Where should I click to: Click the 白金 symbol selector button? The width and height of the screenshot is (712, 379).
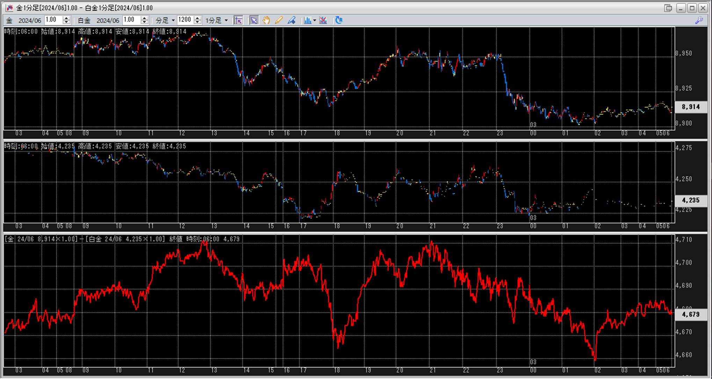(84, 21)
